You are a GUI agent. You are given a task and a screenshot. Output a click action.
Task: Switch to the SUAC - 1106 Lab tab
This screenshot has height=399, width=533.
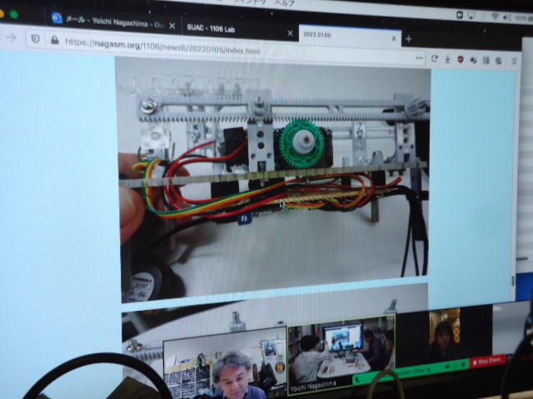pyautogui.click(x=238, y=30)
